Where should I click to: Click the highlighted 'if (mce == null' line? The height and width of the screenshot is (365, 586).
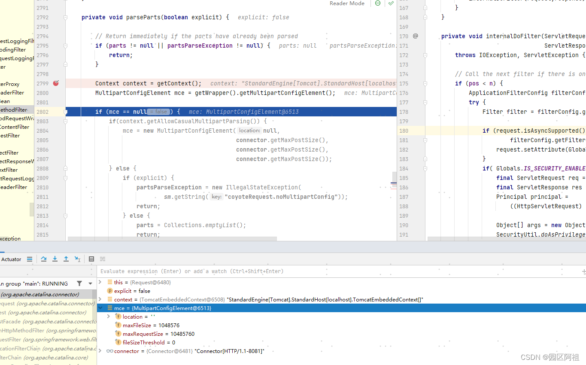click(x=231, y=112)
